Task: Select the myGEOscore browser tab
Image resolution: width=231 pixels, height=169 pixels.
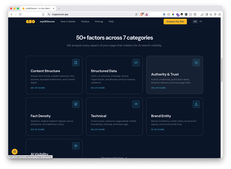Action: (x=38, y=8)
